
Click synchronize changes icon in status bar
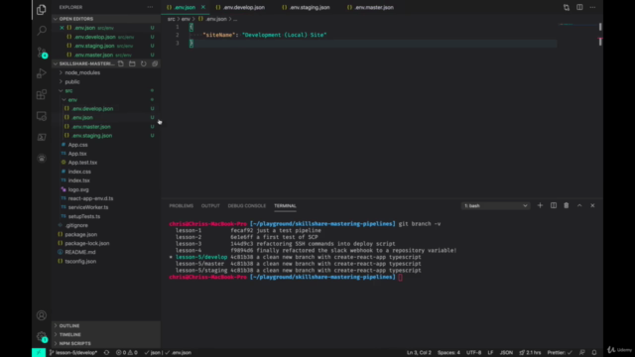coord(106,353)
